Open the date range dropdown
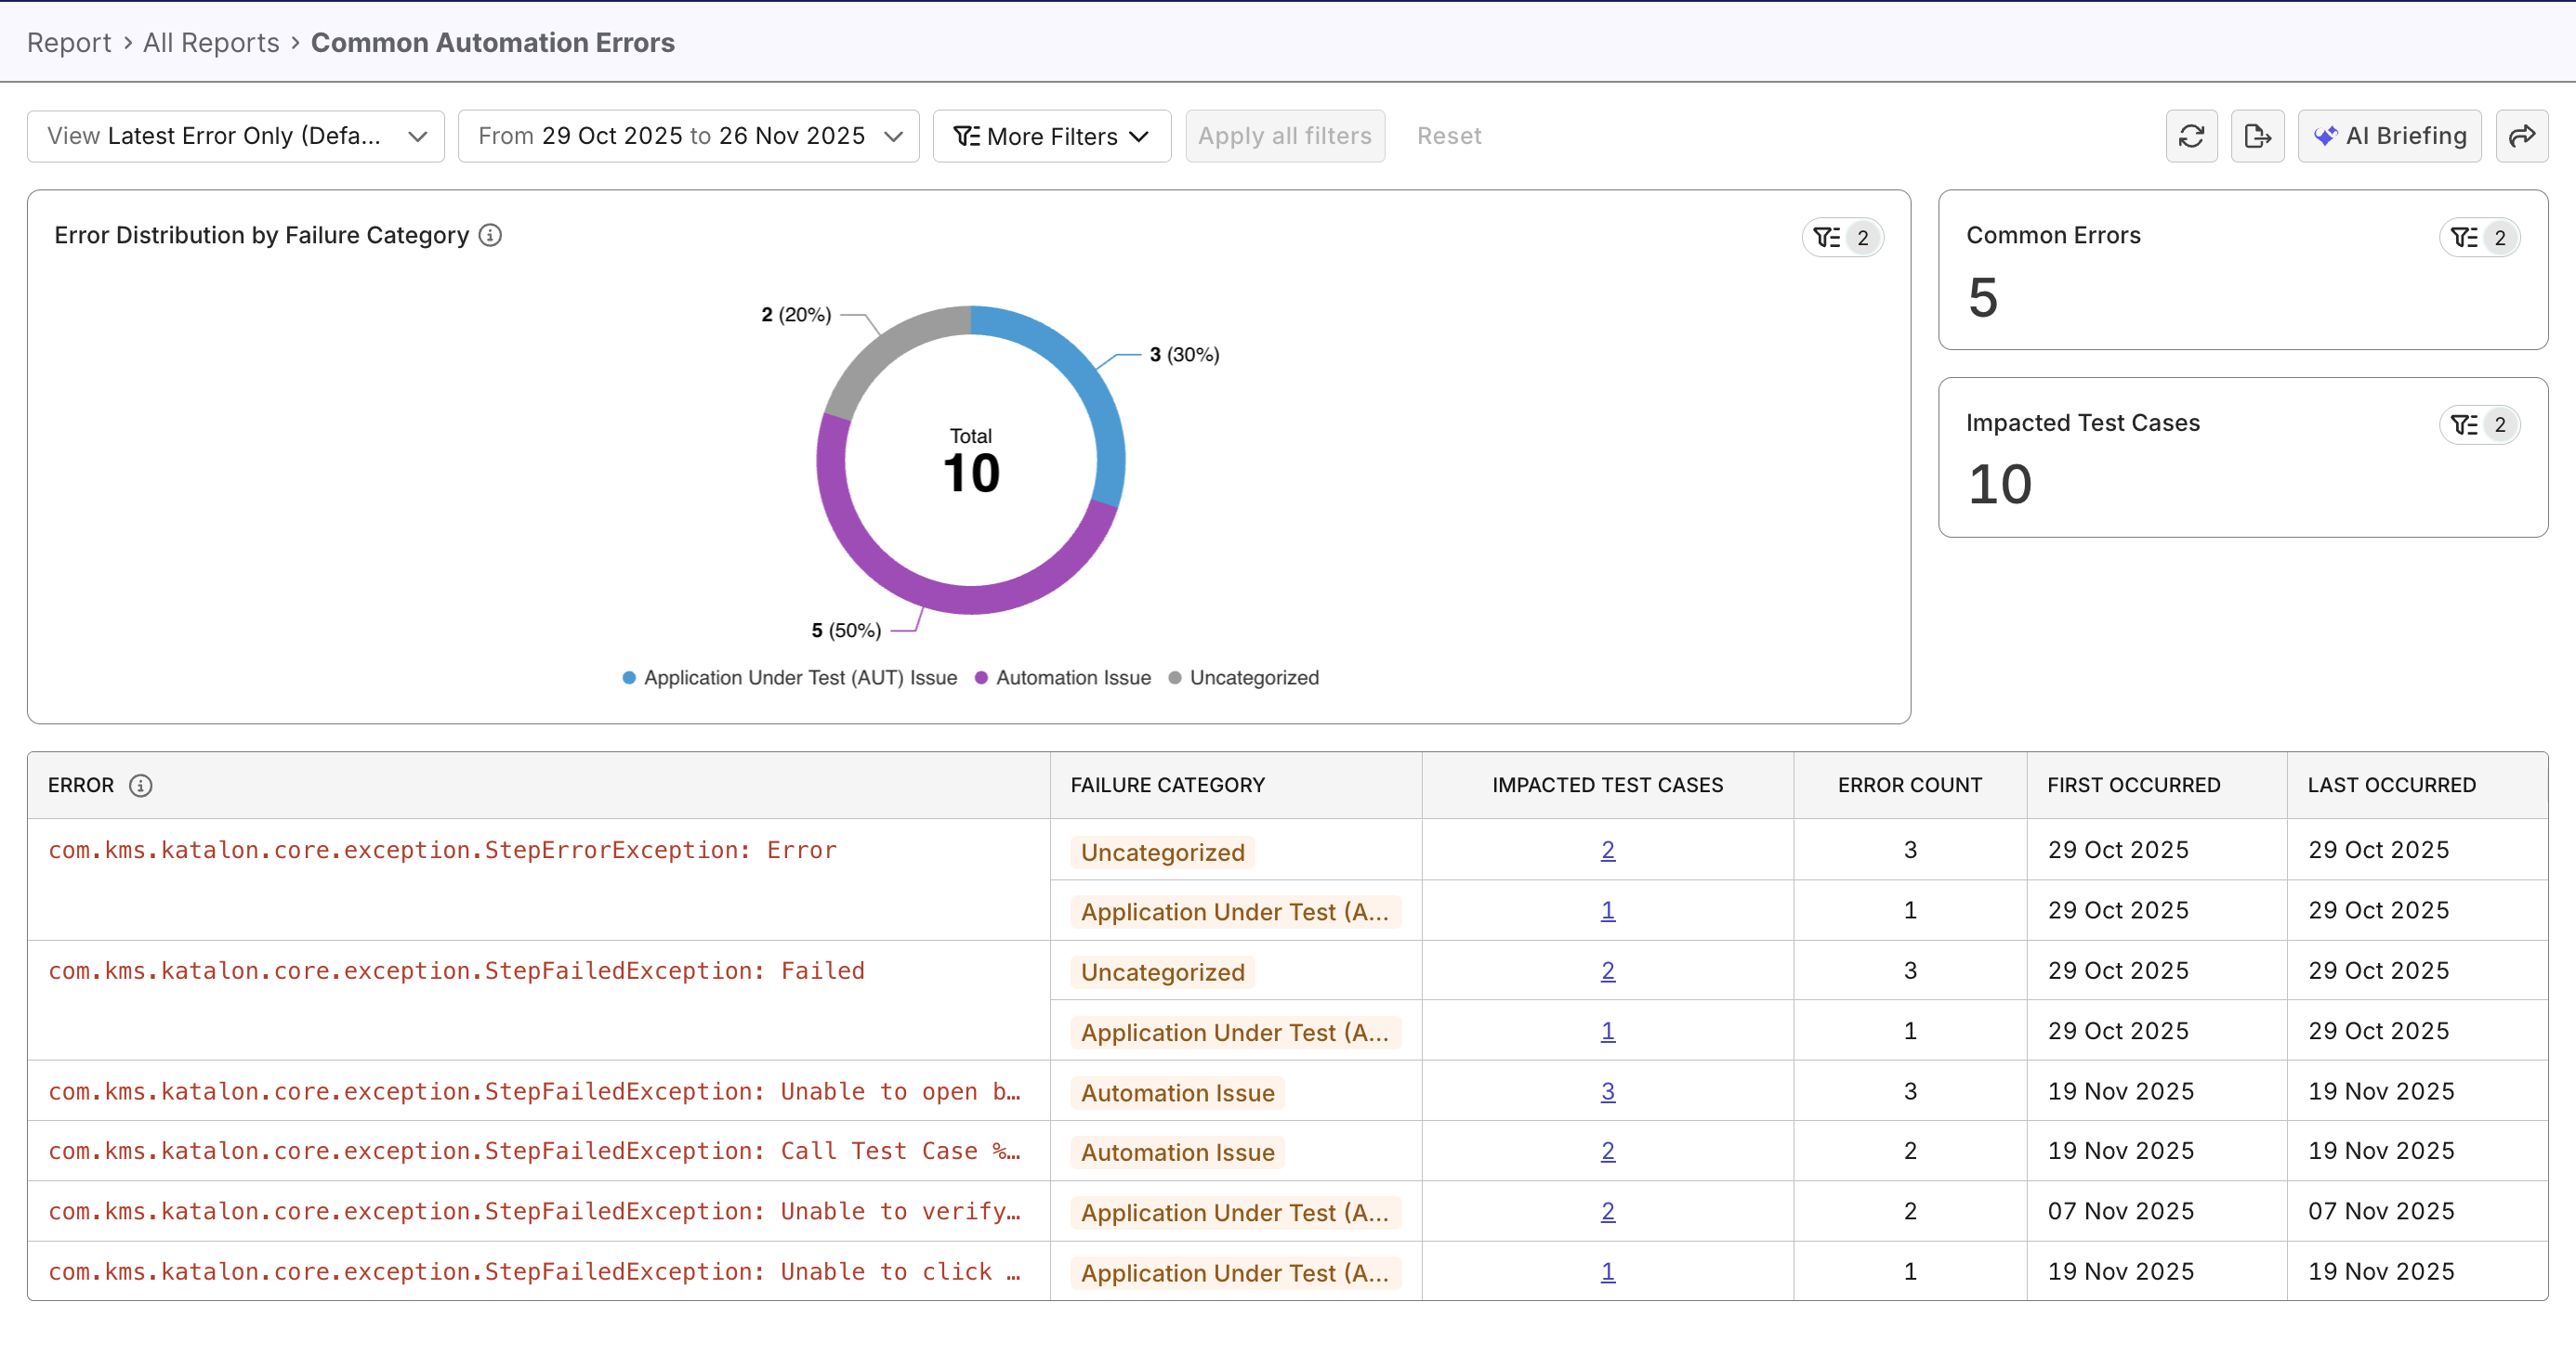2576x1367 pixels. coord(688,136)
